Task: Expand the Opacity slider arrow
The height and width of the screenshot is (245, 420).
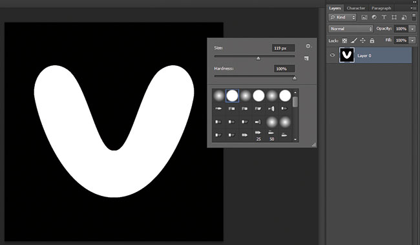Action: point(412,29)
